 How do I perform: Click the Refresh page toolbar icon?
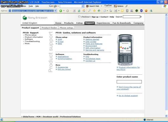[79, 11]
